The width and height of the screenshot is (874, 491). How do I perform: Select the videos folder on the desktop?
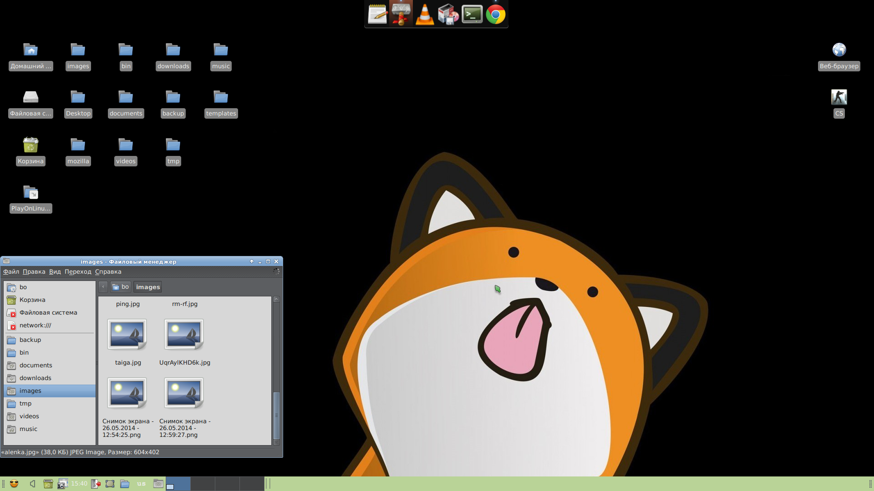click(126, 151)
